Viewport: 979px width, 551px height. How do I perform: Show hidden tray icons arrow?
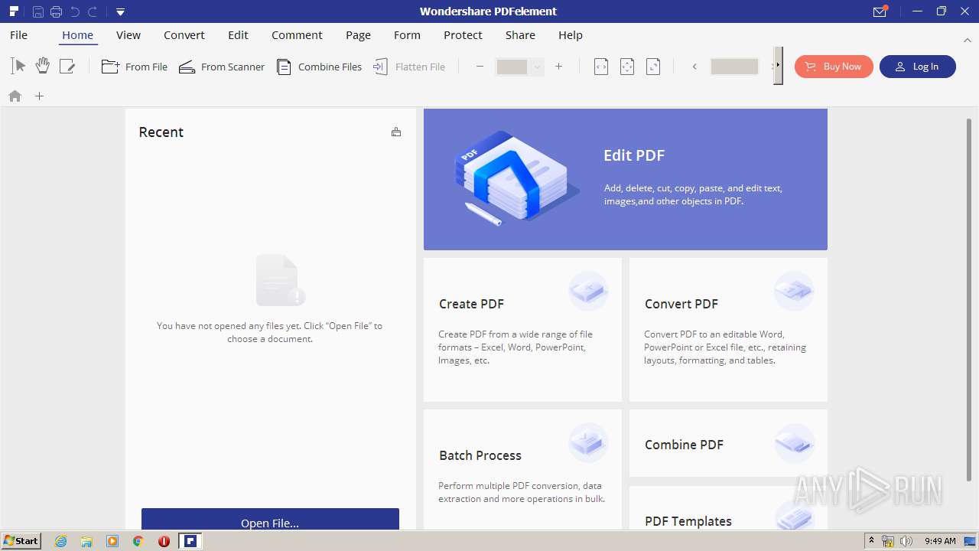(x=871, y=541)
